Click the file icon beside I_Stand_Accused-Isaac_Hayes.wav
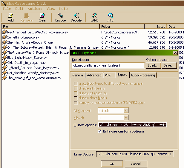The width and height of the screenshot is (184, 168). [4, 68]
